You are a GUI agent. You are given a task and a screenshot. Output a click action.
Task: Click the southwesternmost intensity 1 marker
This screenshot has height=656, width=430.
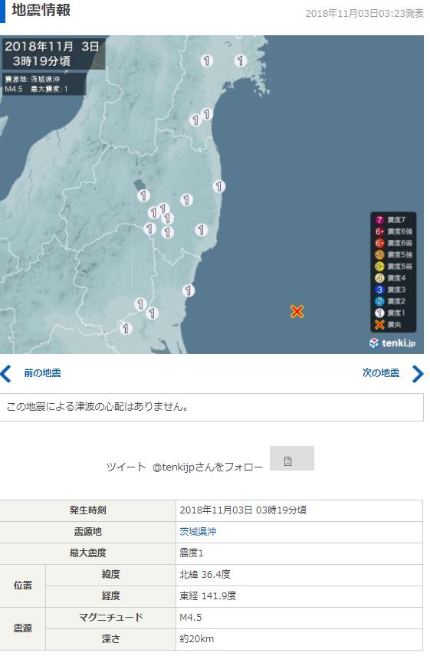pyautogui.click(x=126, y=329)
